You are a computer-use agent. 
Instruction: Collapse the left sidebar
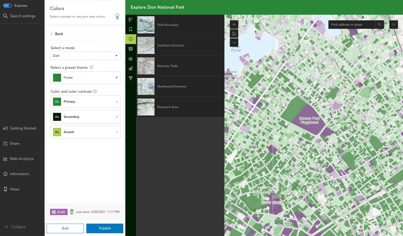(15, 227)
